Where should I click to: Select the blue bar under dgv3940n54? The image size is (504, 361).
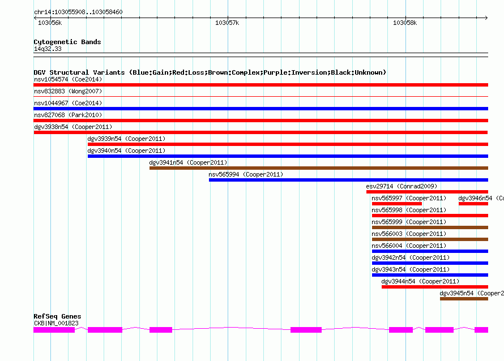(x=288, y=156)
